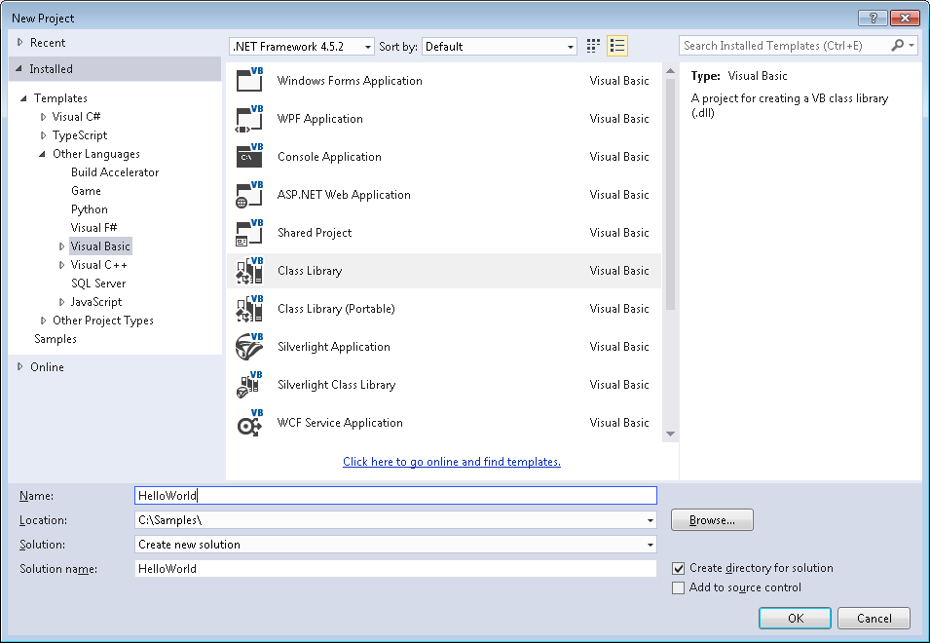The width and height of the screenshot is (930, 643).
Task: Select the WPF Application template name
Action: (320, 119)
